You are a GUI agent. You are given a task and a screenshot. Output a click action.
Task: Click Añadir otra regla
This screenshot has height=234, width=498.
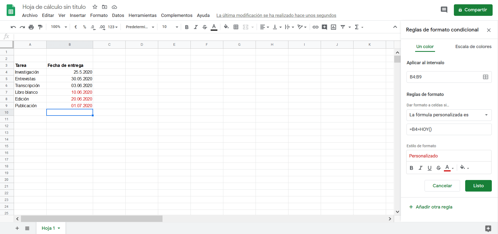[x=430, y=207]
